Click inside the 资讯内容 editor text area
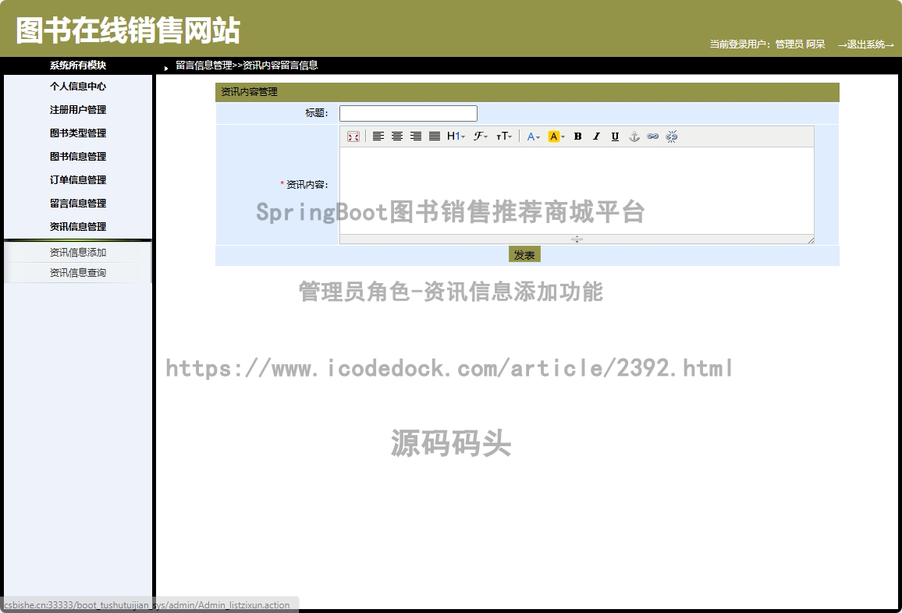The image size is (902, 613). point(577,190)
